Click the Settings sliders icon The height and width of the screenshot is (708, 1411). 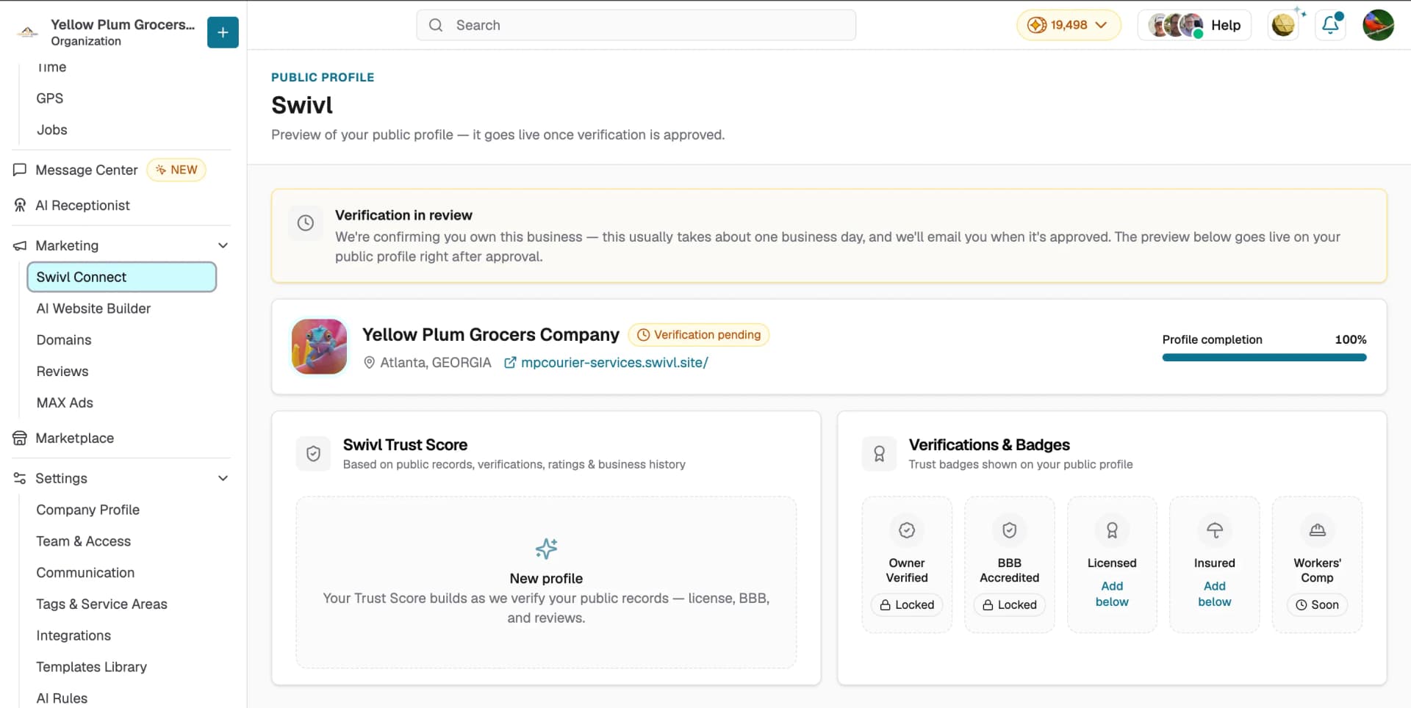pos(20,478)
